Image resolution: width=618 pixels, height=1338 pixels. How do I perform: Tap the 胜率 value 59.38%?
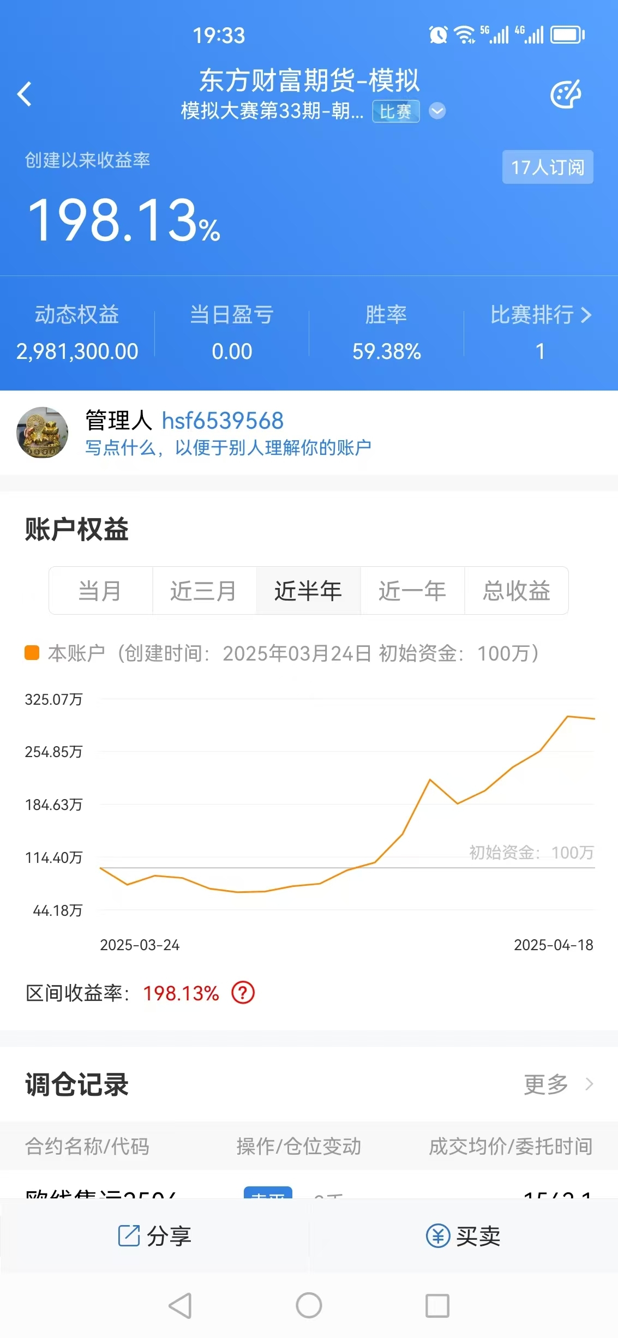click(x=387, y=351)
